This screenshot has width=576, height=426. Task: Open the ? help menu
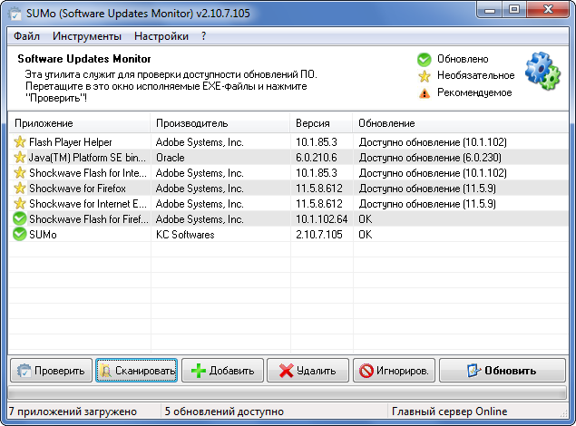point(203,36)
